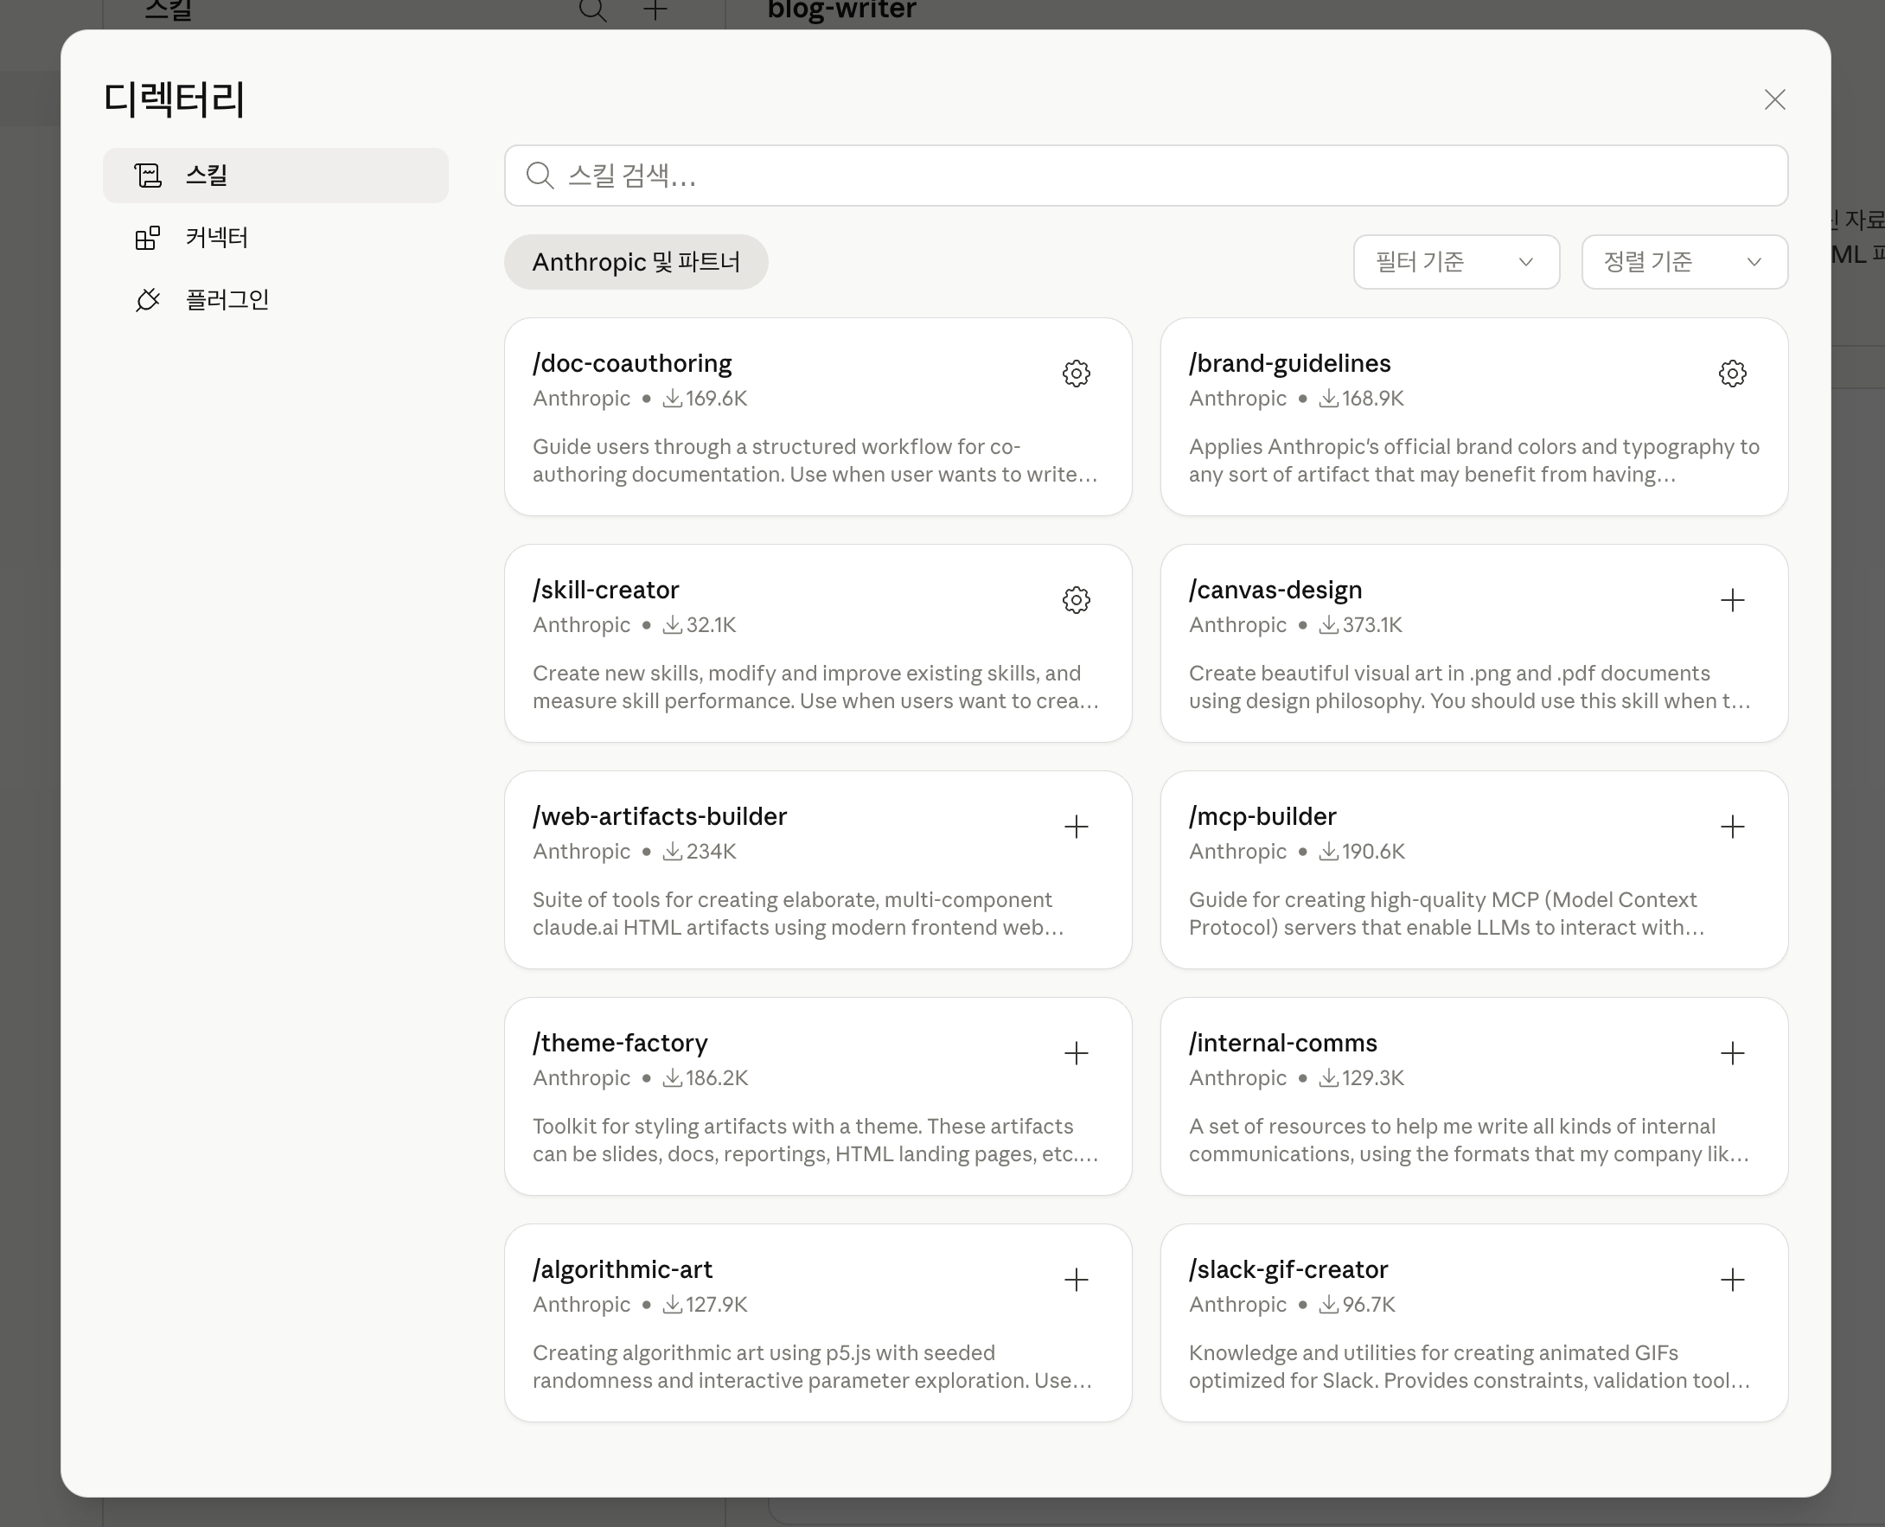This screenshot has height=1527, width=1885.
Task: Switch to the 커넥터 section
Action: click(x=216, y=238)
